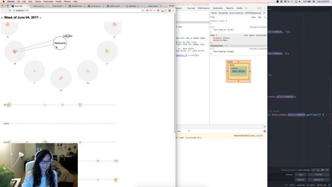The image size is (332, 187).
Task: Open the Bookmarks menu
Action: pyautogui.click(x=48, y=1)
